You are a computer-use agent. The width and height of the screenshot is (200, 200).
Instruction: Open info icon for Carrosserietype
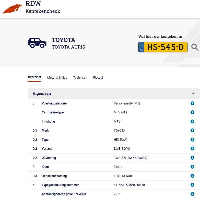pos(192,112)
